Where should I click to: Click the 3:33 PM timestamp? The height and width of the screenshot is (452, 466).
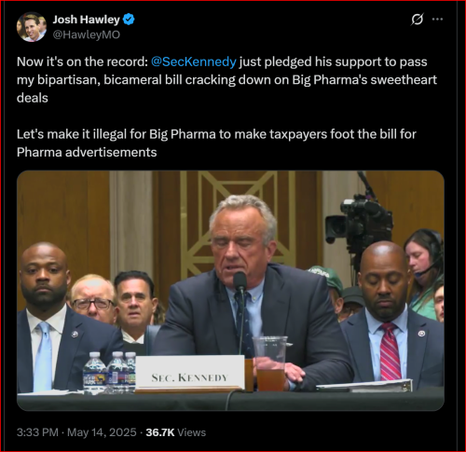pyautogui.click(x=37, y=432)
